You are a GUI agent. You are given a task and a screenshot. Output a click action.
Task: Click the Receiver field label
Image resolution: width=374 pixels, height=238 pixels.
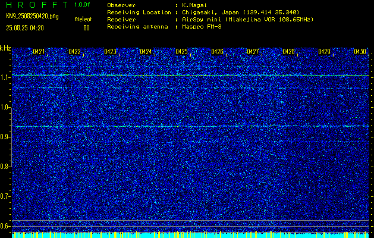coord(121,20)
